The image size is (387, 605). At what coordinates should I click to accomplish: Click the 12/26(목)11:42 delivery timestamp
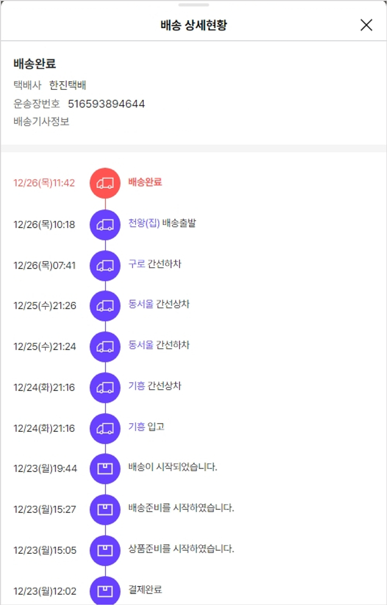44,183
